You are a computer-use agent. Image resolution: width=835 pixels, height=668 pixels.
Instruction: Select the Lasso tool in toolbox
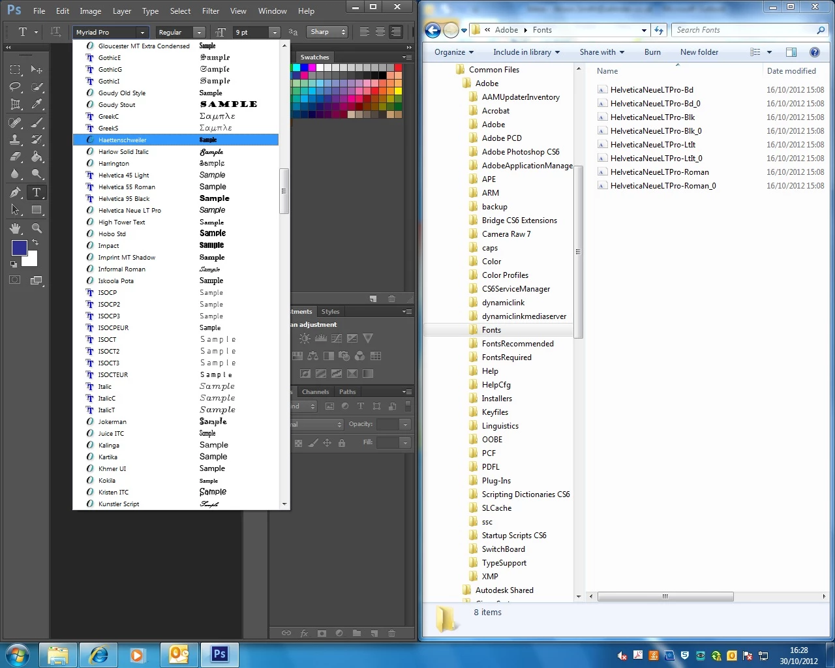coord(16,87)
